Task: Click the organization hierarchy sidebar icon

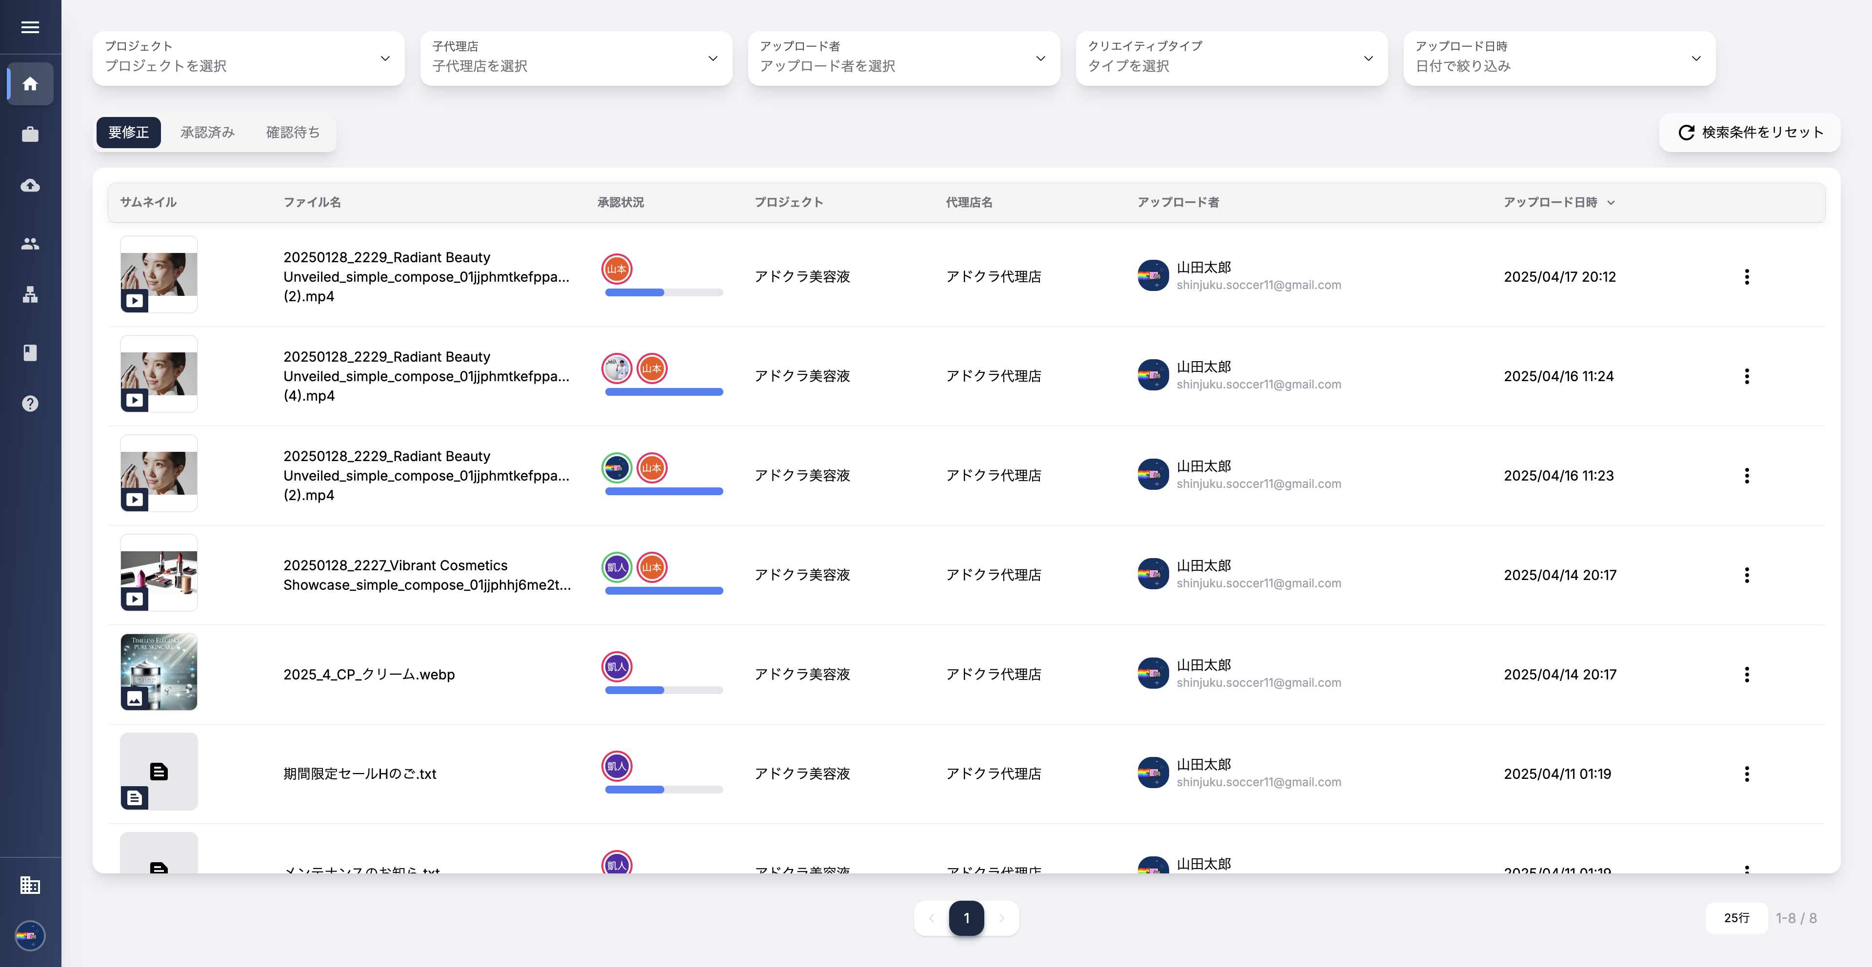Action: tap(30, 295)
